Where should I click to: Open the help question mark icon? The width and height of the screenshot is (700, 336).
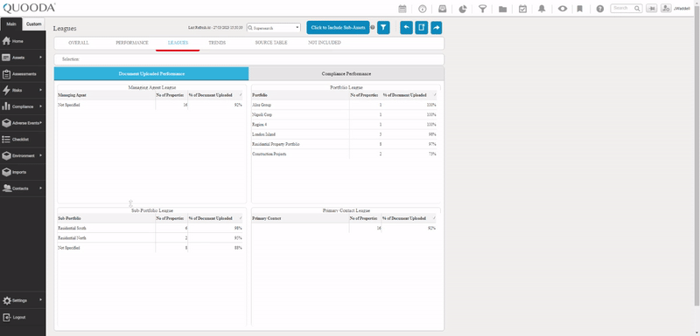[600, 9]
